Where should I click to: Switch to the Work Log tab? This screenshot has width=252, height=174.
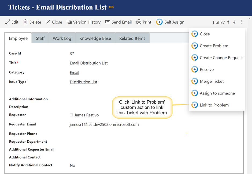pyautogui.click(x=62, y=38)
